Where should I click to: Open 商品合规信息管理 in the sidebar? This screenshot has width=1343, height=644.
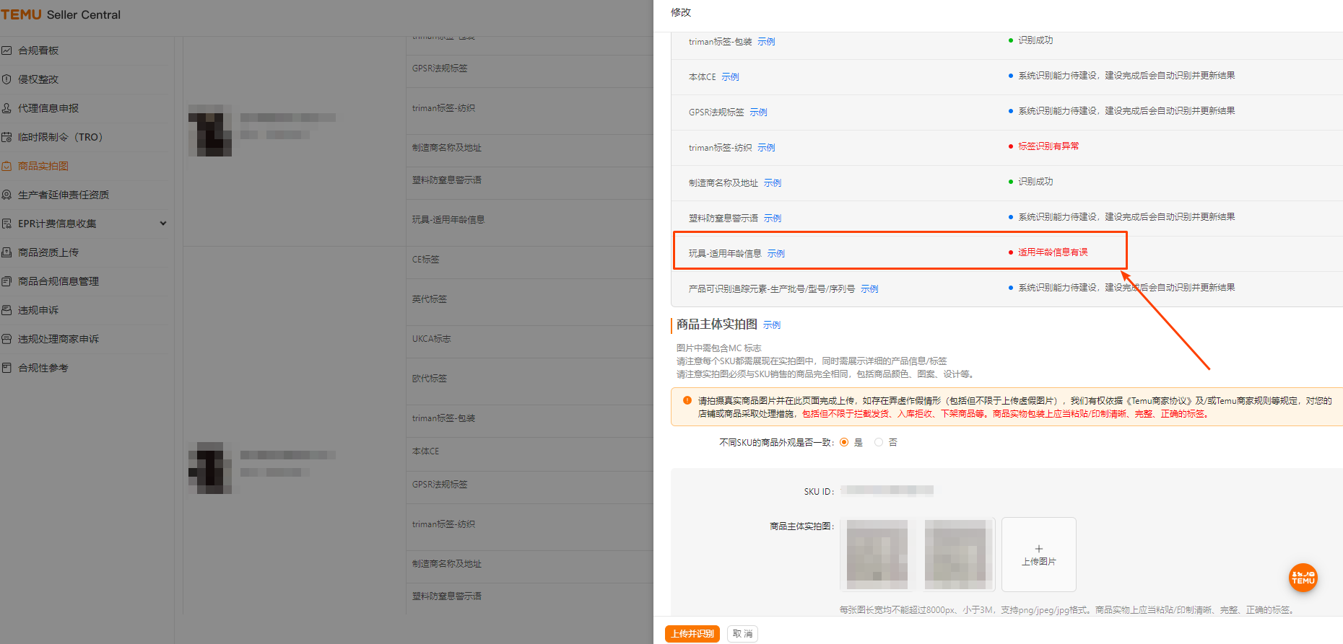pos(58,281)
